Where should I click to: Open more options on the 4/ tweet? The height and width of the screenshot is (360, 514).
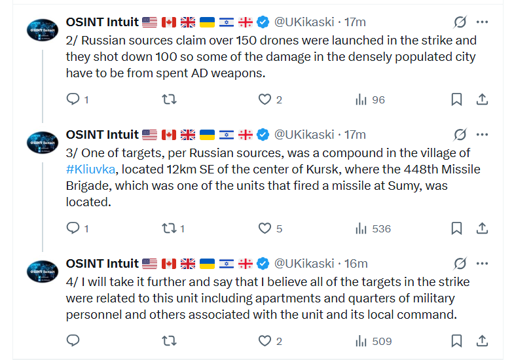(482, 263)
